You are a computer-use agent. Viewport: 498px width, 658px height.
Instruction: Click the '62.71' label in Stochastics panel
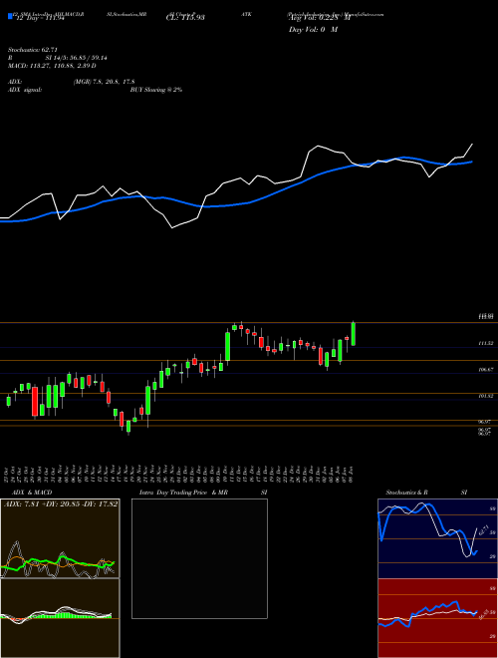pos(483,530)
